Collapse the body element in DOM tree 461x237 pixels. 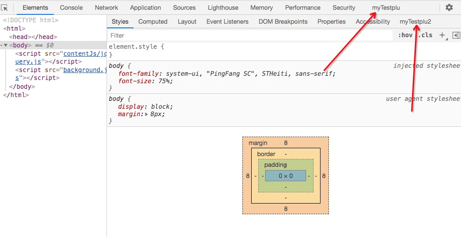tap(6, 46)
